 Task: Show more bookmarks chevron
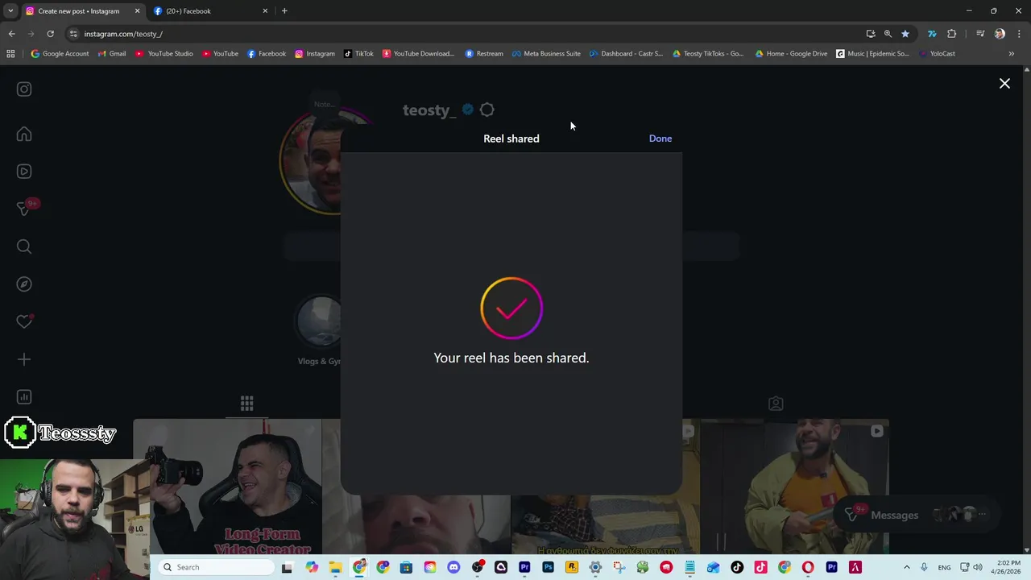tap(1011, 54)
